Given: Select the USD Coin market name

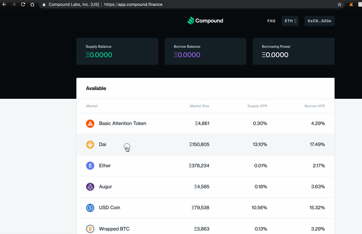Looking at the screenshot, I should (110, 208).
